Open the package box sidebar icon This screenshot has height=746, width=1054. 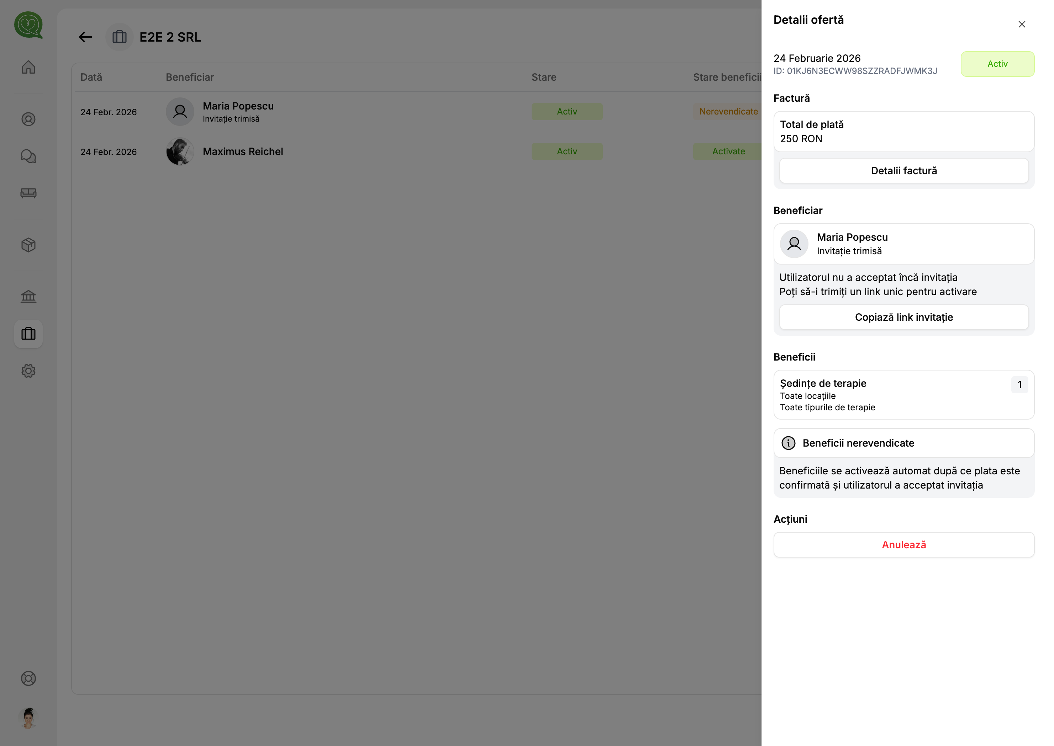click(28, 245)
